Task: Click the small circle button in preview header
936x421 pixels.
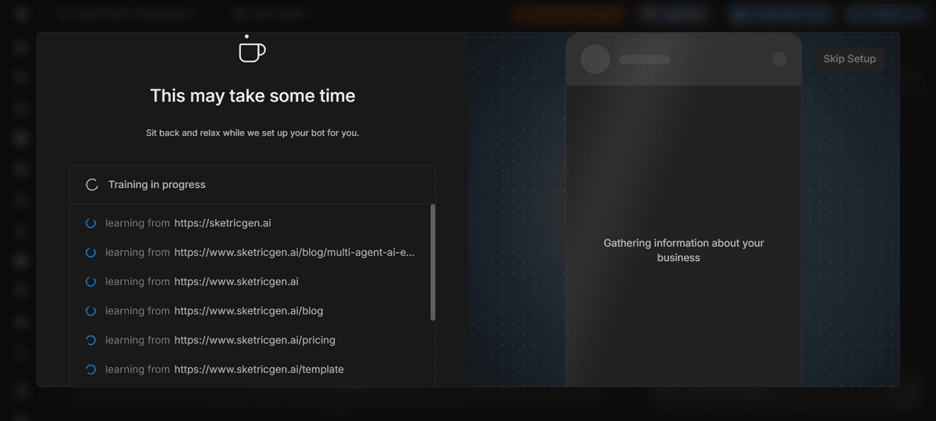Action: [x=779, y=59]
